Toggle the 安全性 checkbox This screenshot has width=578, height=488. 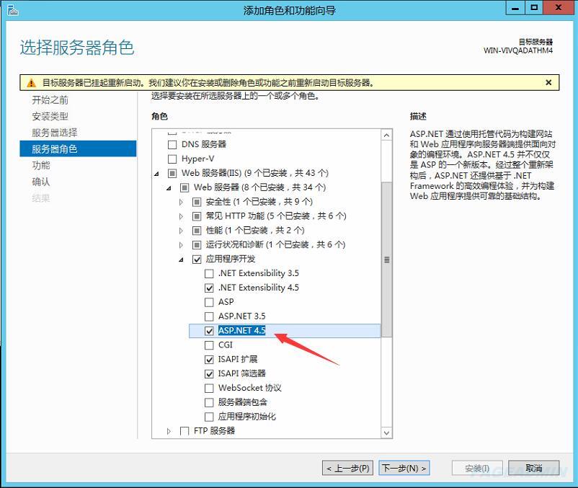[197, 202]
